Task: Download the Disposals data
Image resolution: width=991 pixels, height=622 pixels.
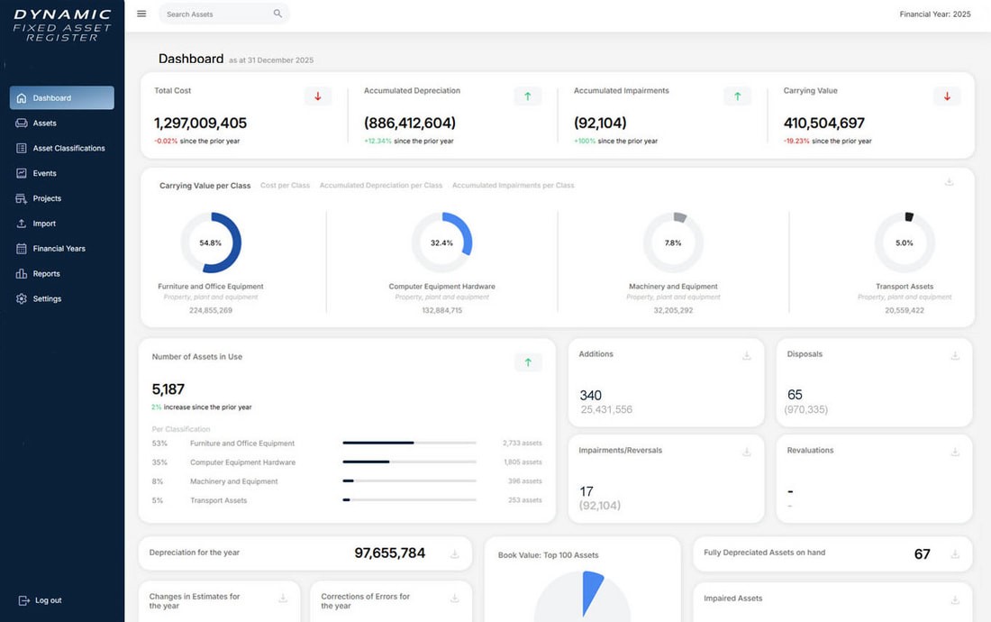Action: 955,356
